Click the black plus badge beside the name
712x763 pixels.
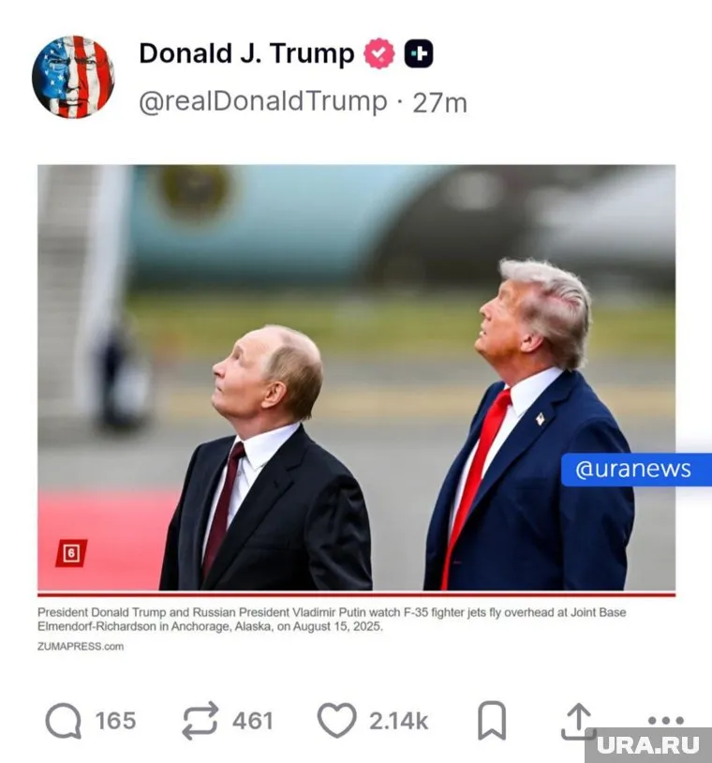tap(419, 53)
